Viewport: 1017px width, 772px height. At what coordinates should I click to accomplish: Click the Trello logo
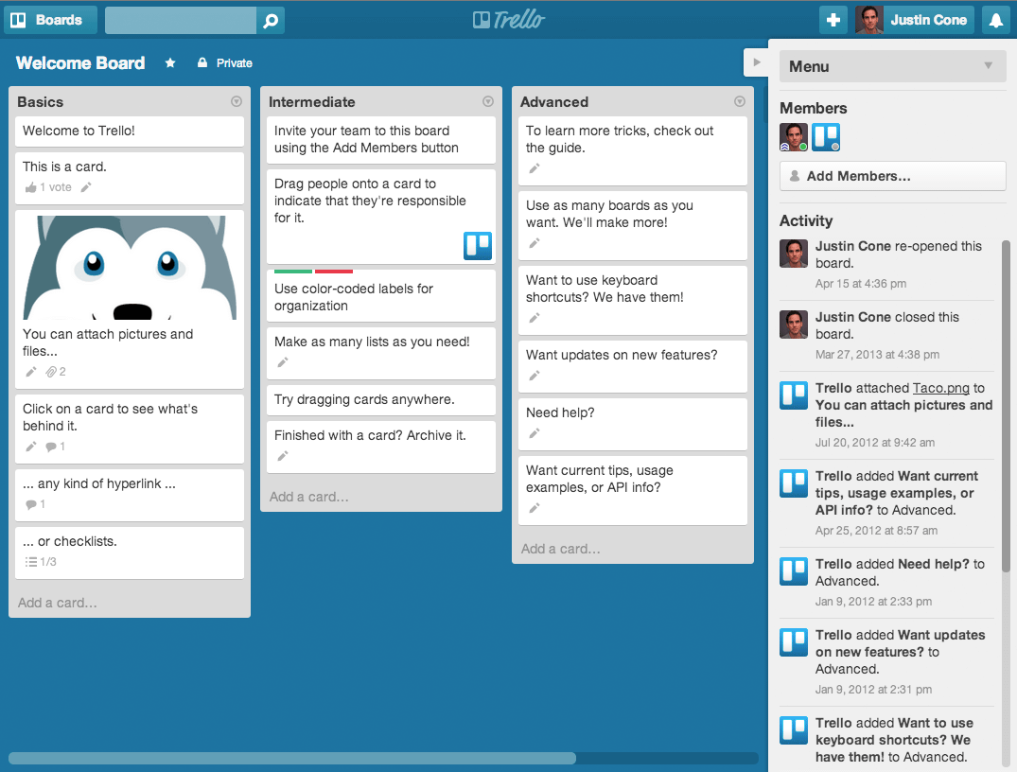(x=508, y=19)
